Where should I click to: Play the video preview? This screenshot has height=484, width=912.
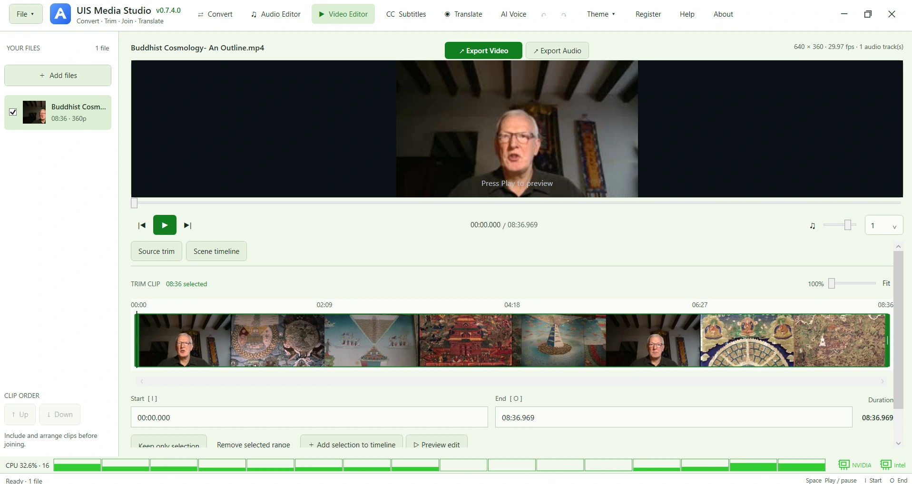tap(165, 225)
